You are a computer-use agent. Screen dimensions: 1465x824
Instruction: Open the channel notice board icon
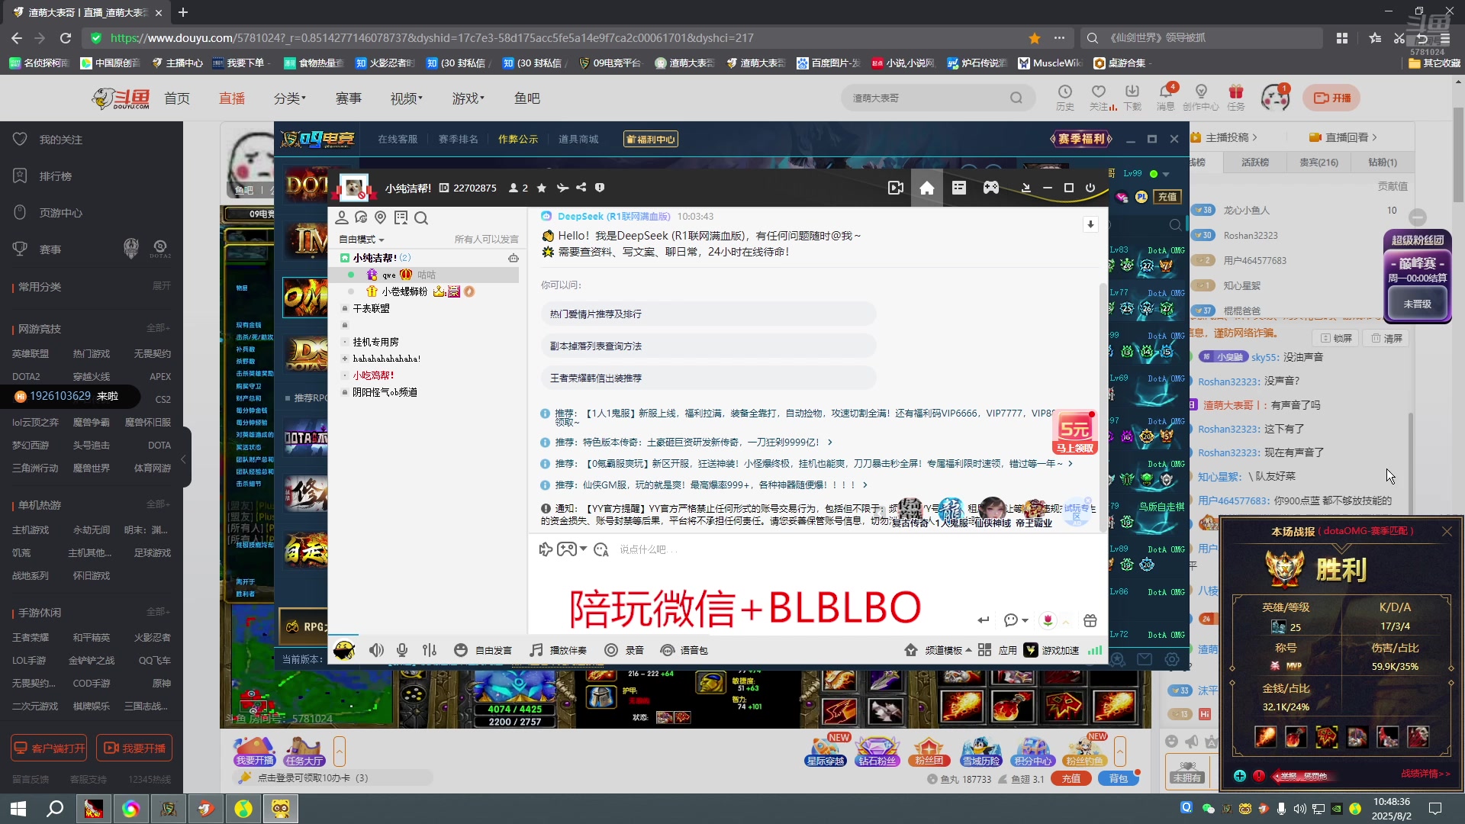[401, 218]
